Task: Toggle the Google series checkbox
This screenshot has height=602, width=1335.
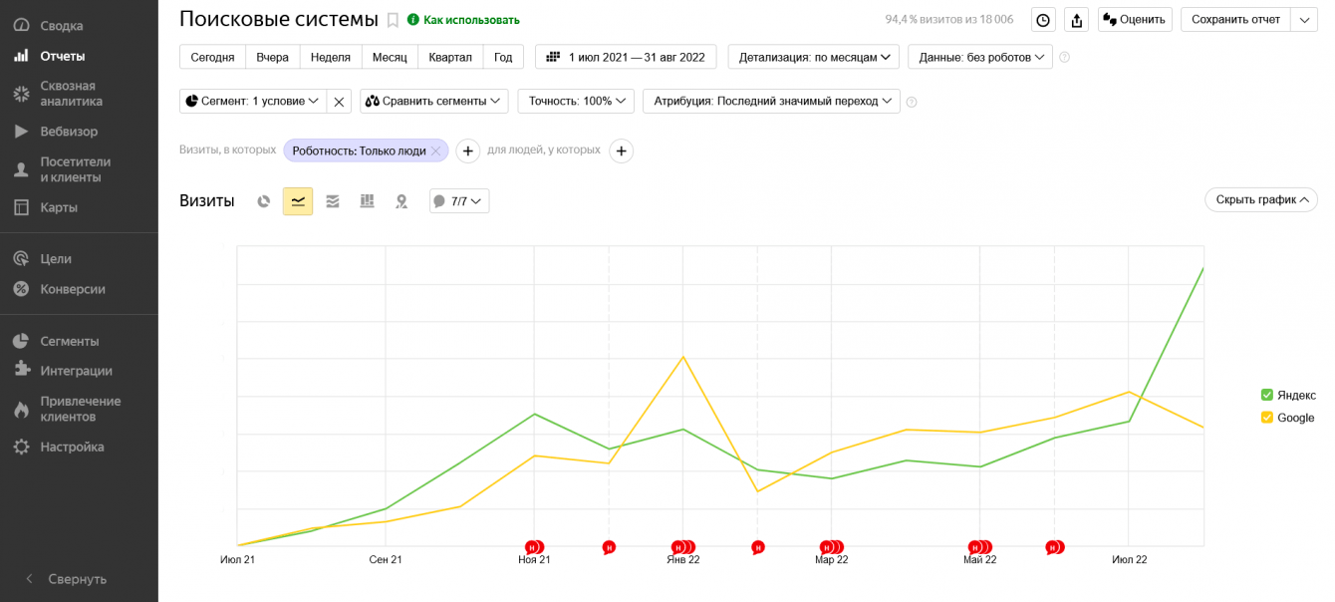Action: point(1267,418)
